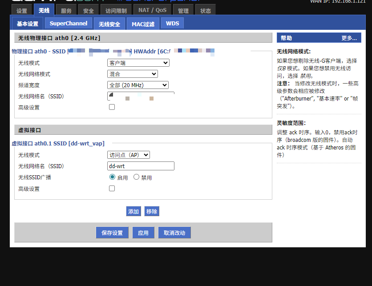This screenshot has height=286, width=372.
Task: Click the 取消改动 button
Action: point(174,233)
